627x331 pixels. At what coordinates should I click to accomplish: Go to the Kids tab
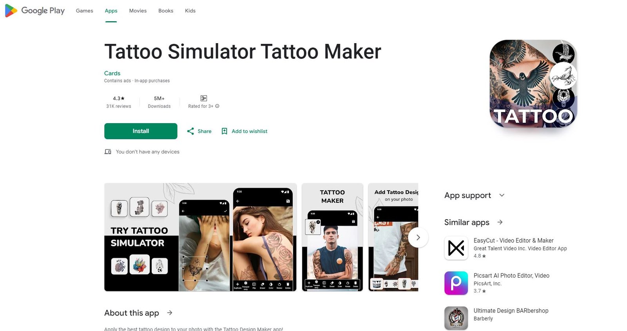[190, 11]
